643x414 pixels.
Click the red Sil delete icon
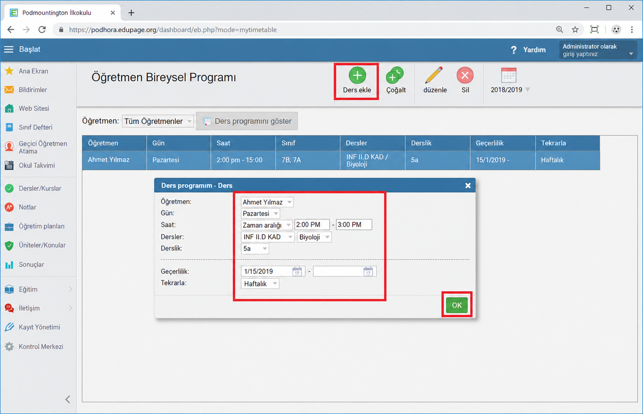[465, 75]
